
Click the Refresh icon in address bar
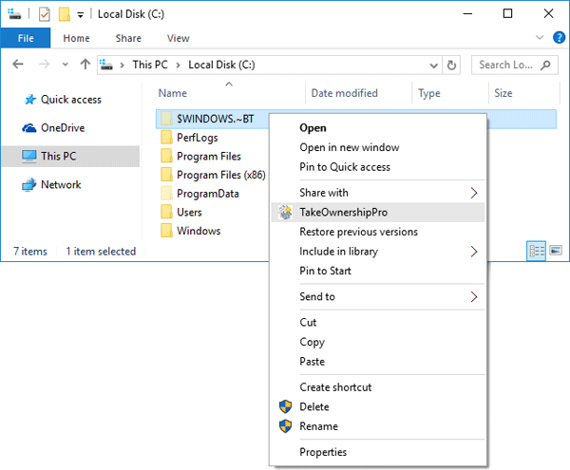pos(452,65)
